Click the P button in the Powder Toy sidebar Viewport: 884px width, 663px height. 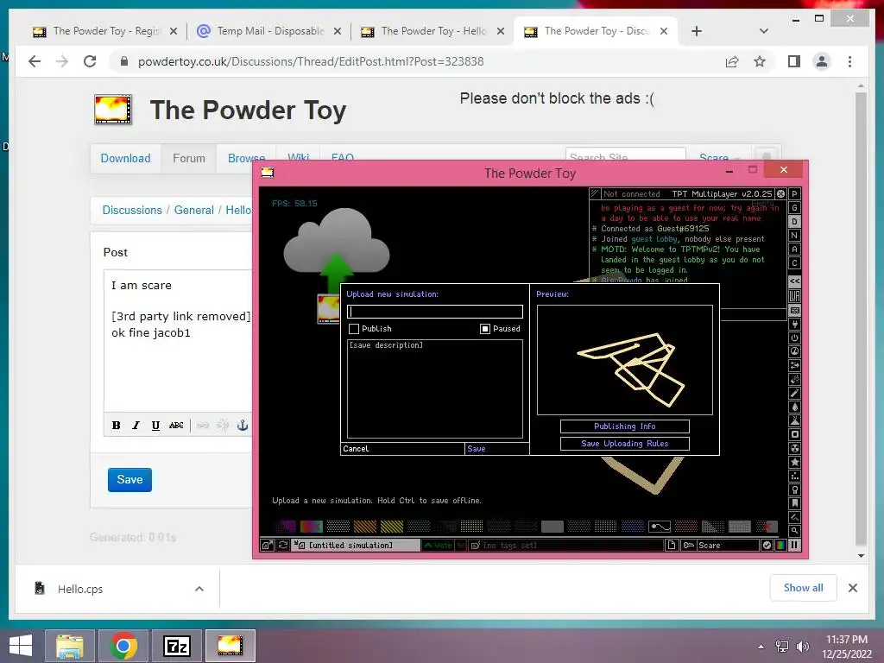(x=794, y=194)
